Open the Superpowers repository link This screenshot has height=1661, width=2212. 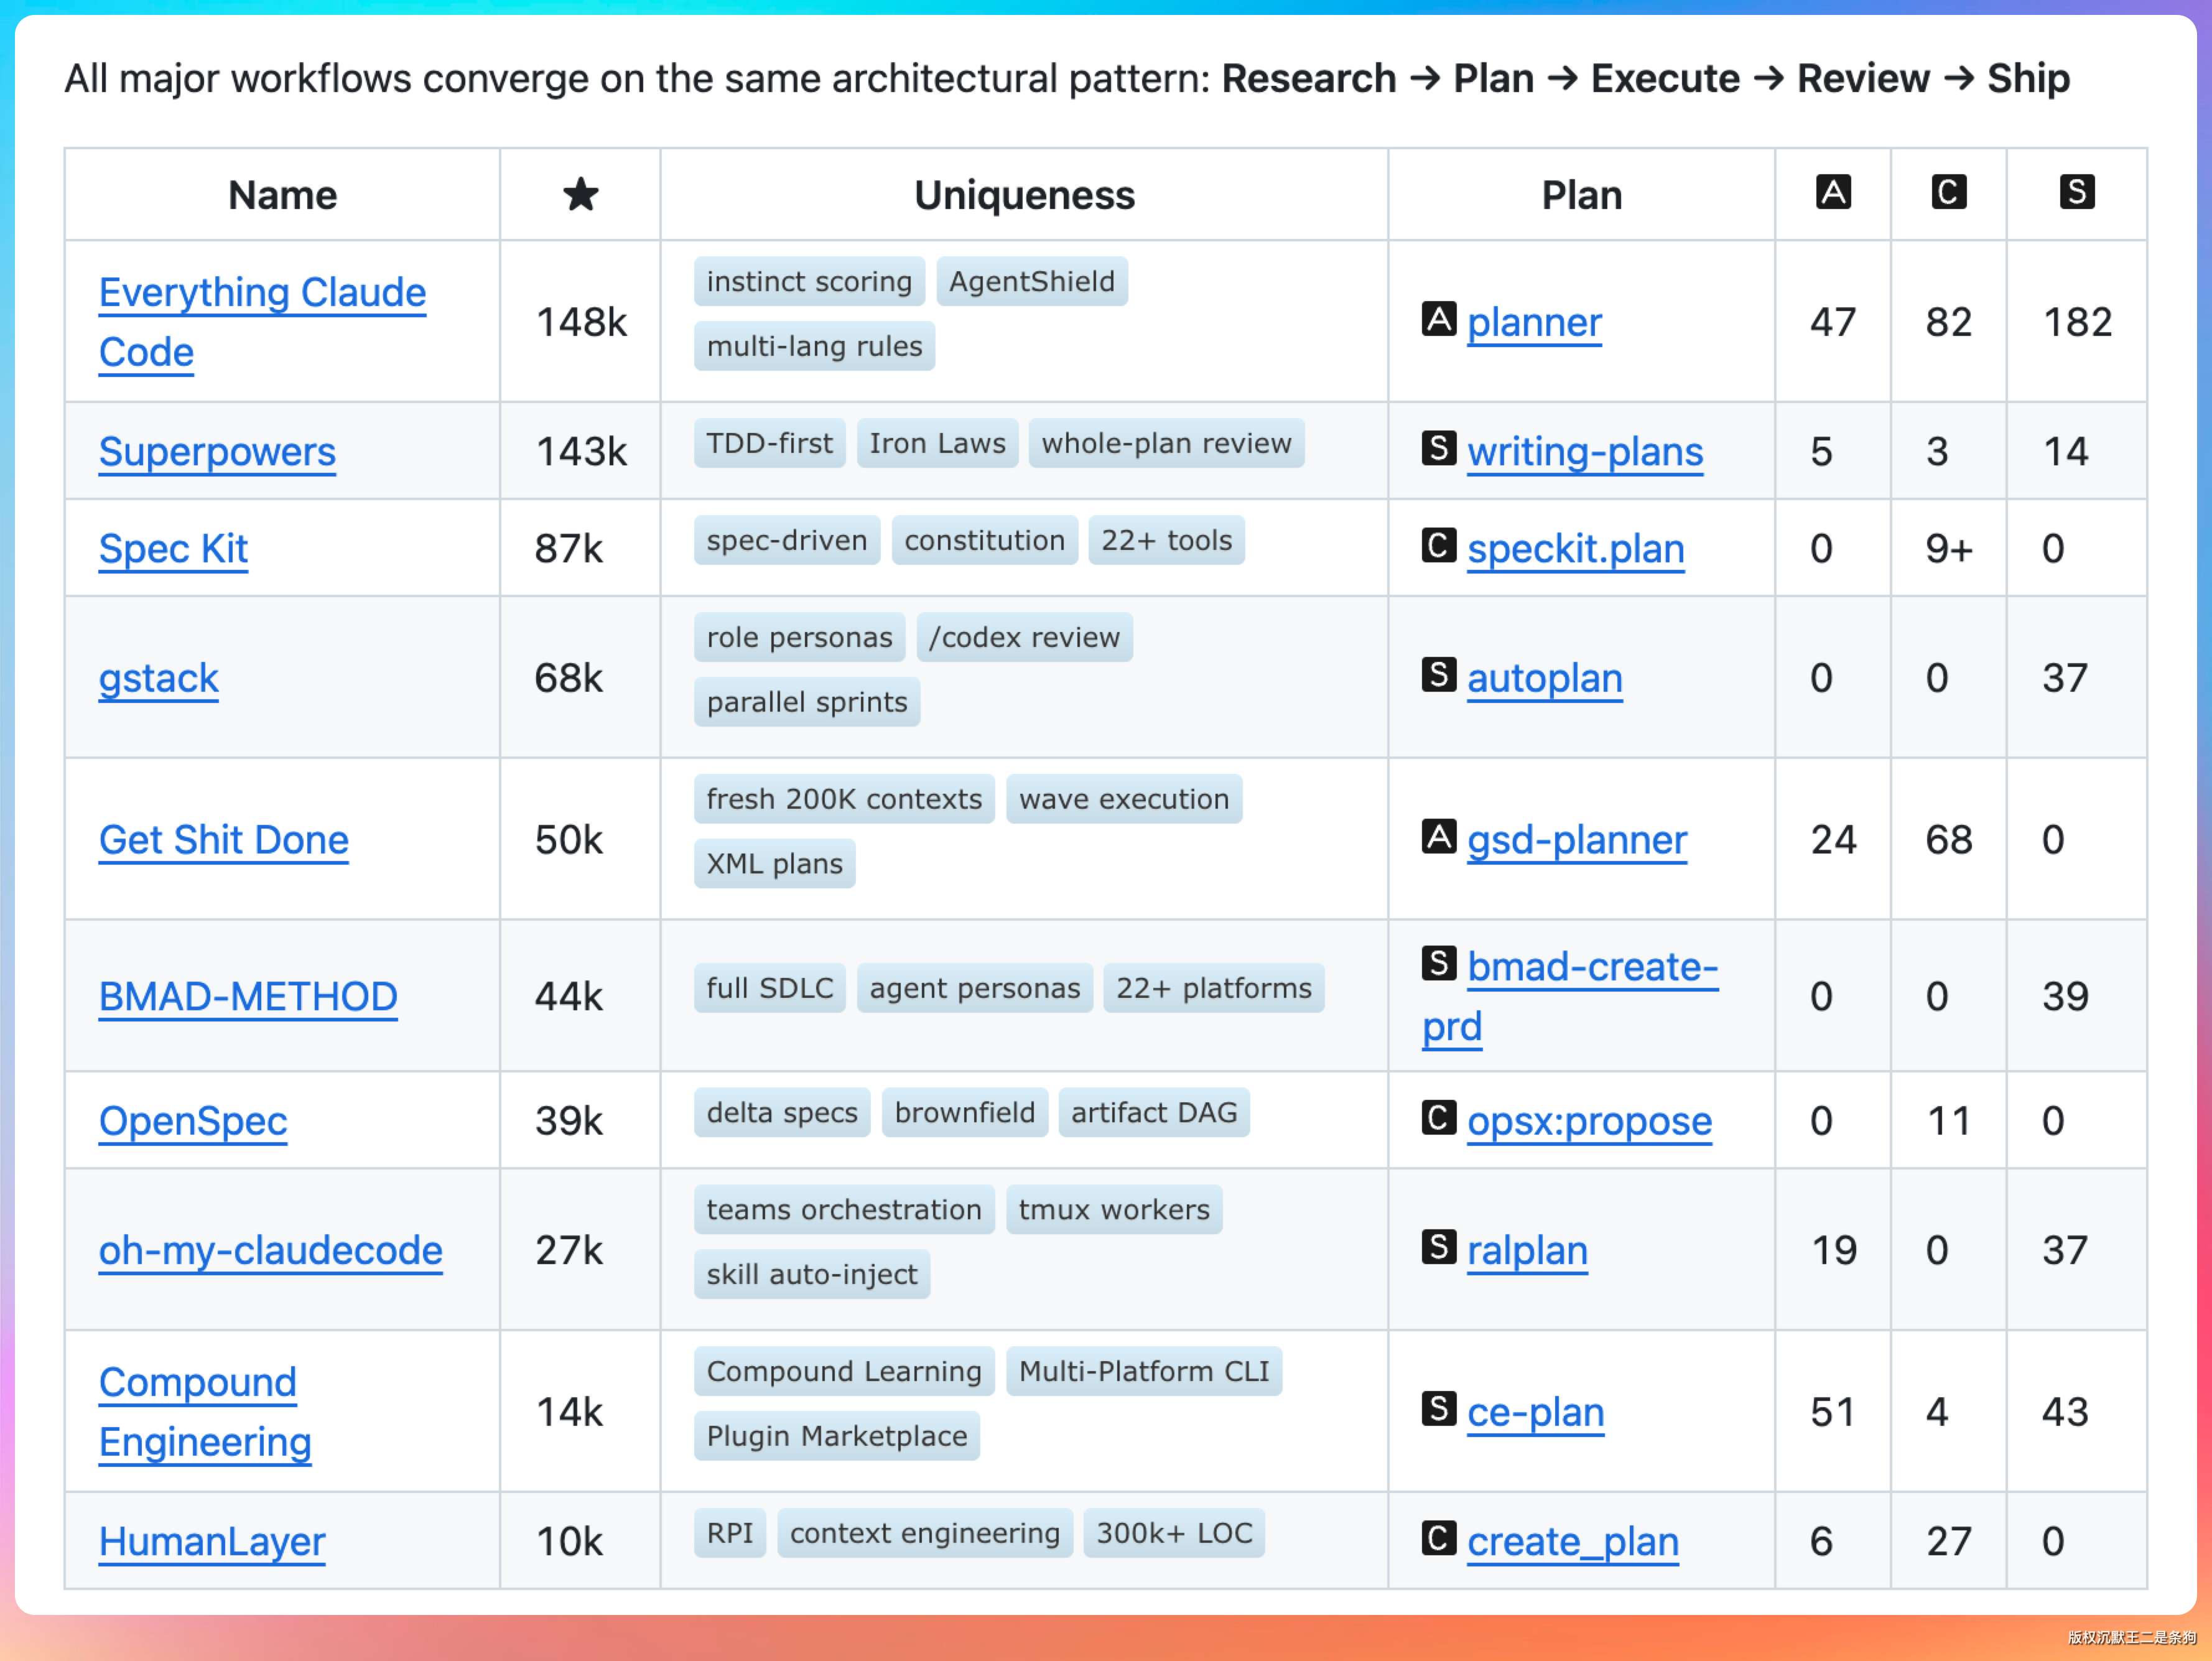(x=217, y=452)
